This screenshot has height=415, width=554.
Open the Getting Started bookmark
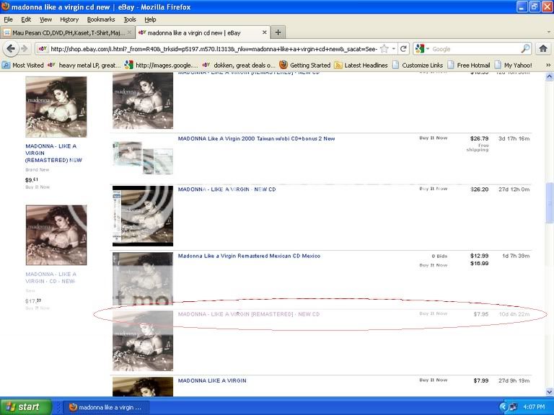[304, 65]
